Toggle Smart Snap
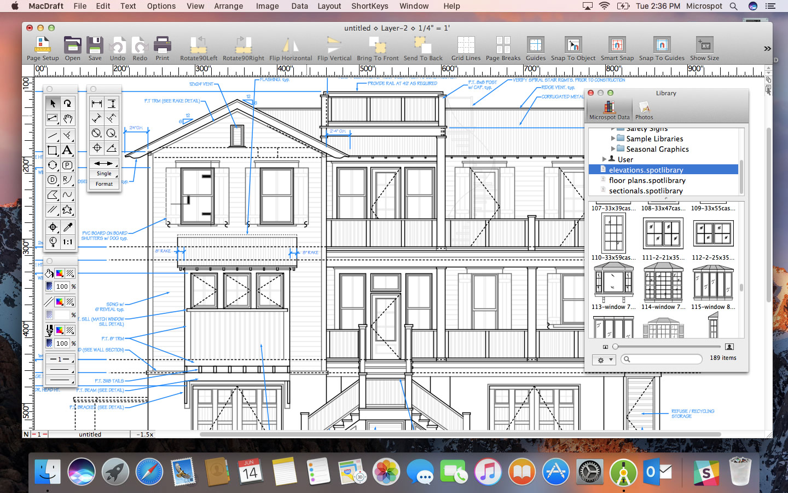The width and height of the screenshot is (788, 493). (617, 49)
